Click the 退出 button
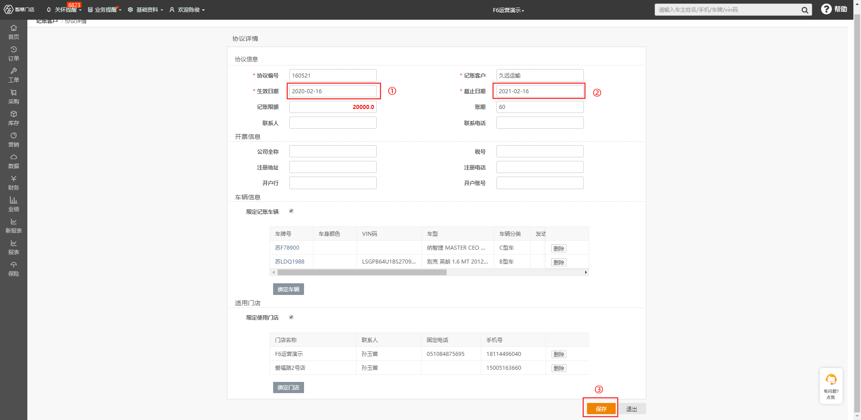The image size is (861, 420). tap(631, 409)
